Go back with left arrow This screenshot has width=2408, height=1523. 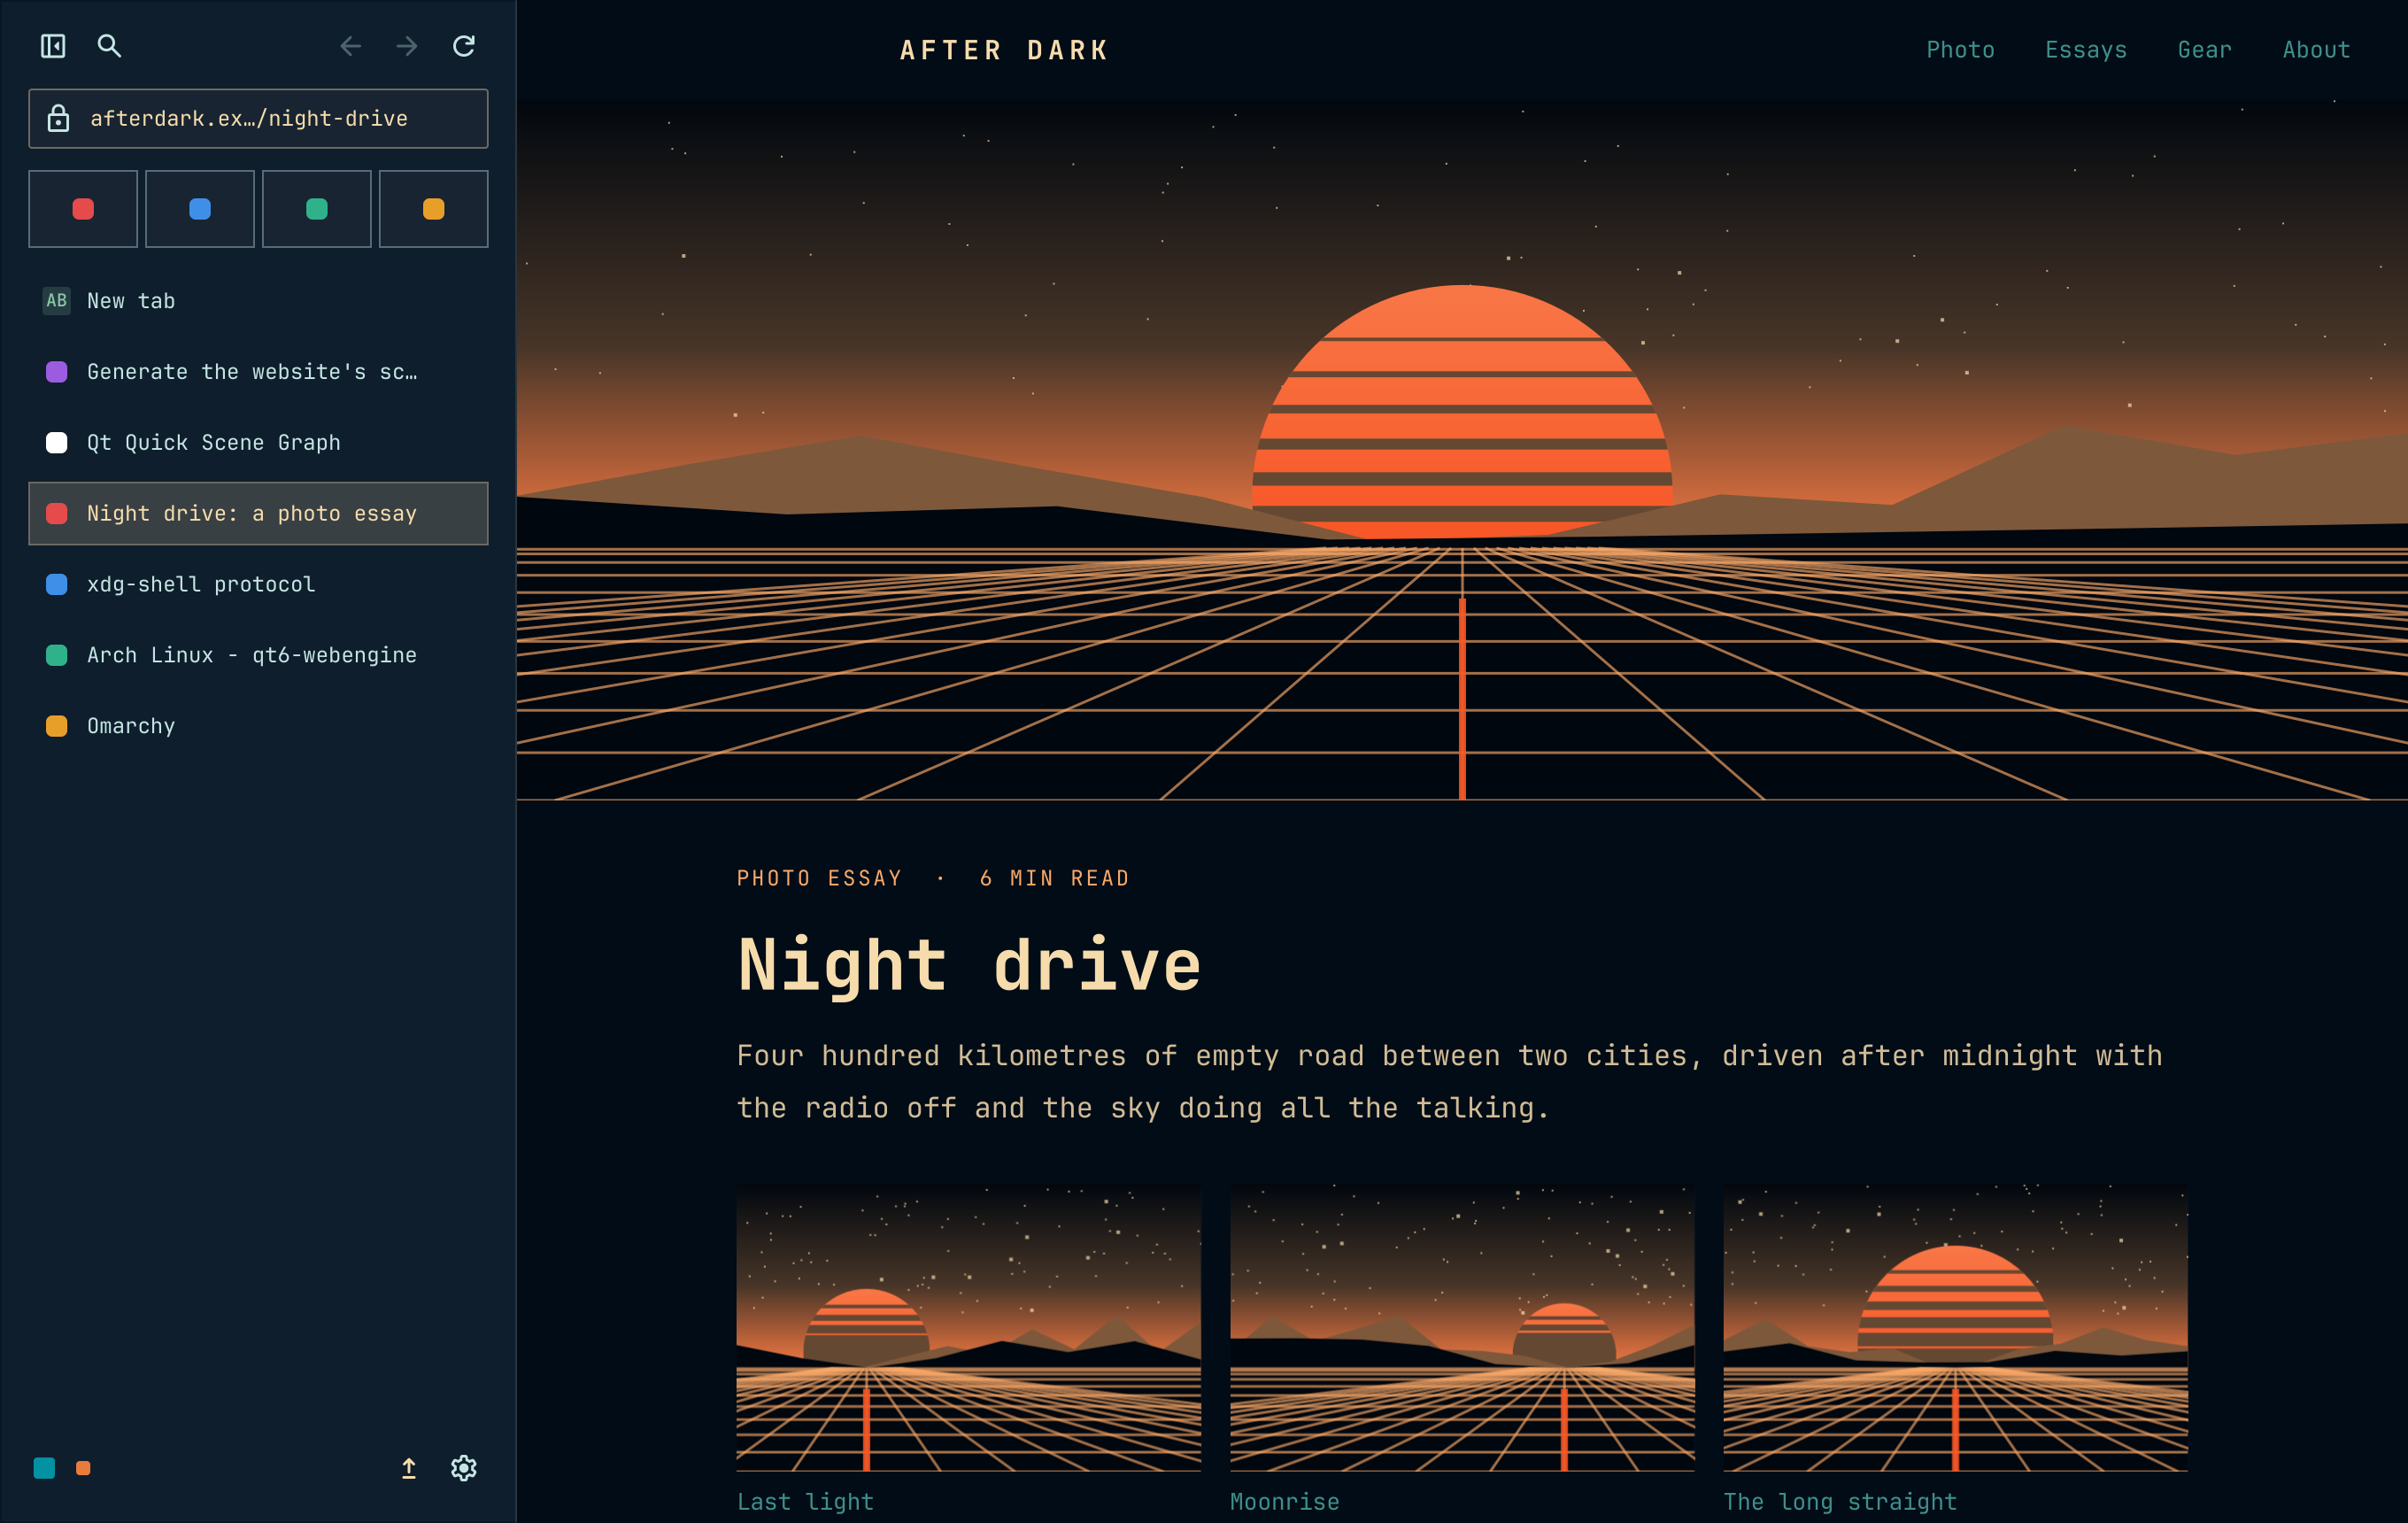point(350,46)
